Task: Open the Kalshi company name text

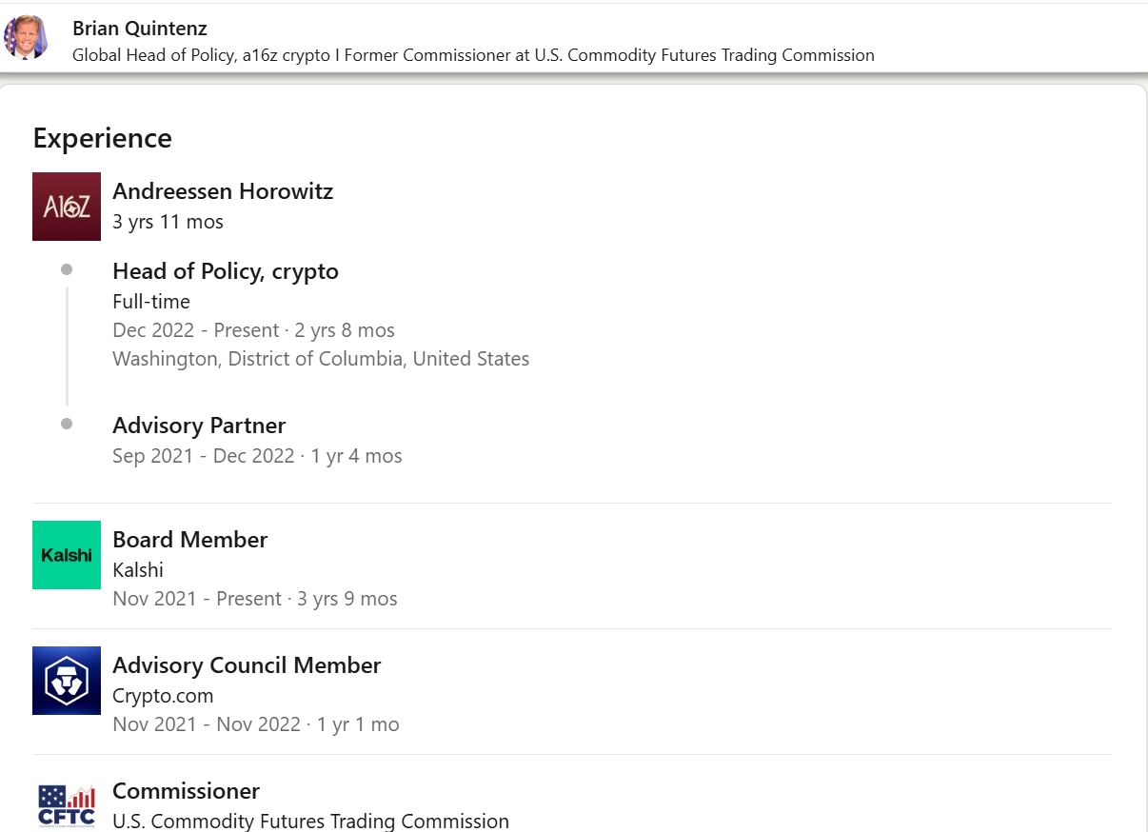Action: 138,570
